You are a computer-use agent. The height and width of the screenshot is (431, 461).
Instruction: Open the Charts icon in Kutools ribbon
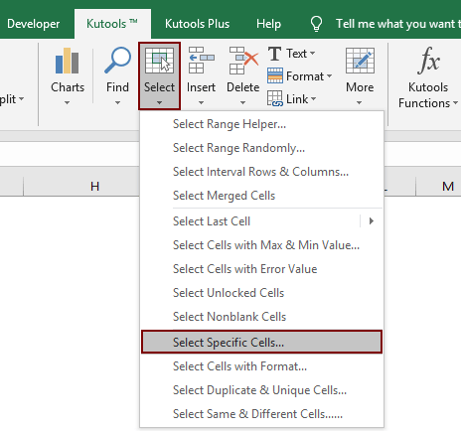(68, 61)
